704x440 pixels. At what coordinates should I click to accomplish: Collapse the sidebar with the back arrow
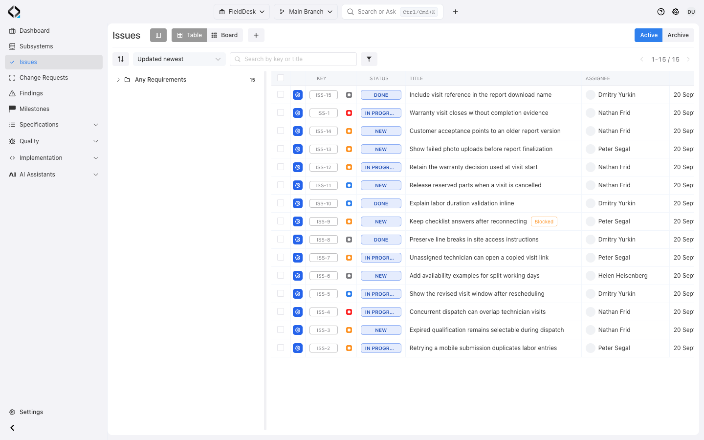pyautogui.click(x=13, y=428)
